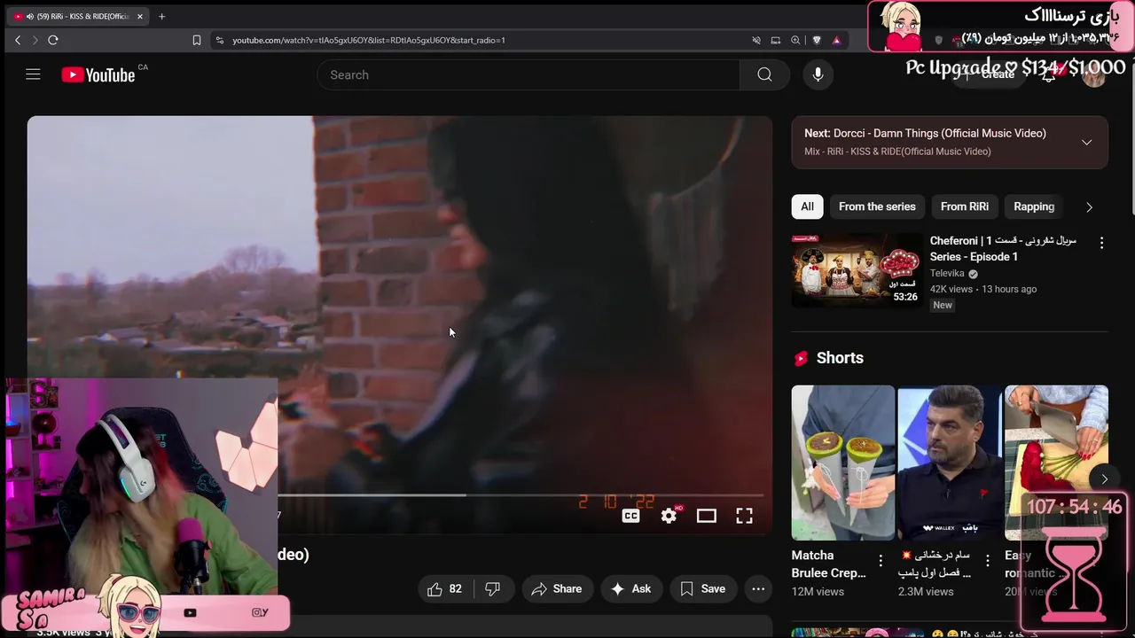View site information icon in address bar
The height and width of the screenshot is (638, 1135).
point(220,40)
